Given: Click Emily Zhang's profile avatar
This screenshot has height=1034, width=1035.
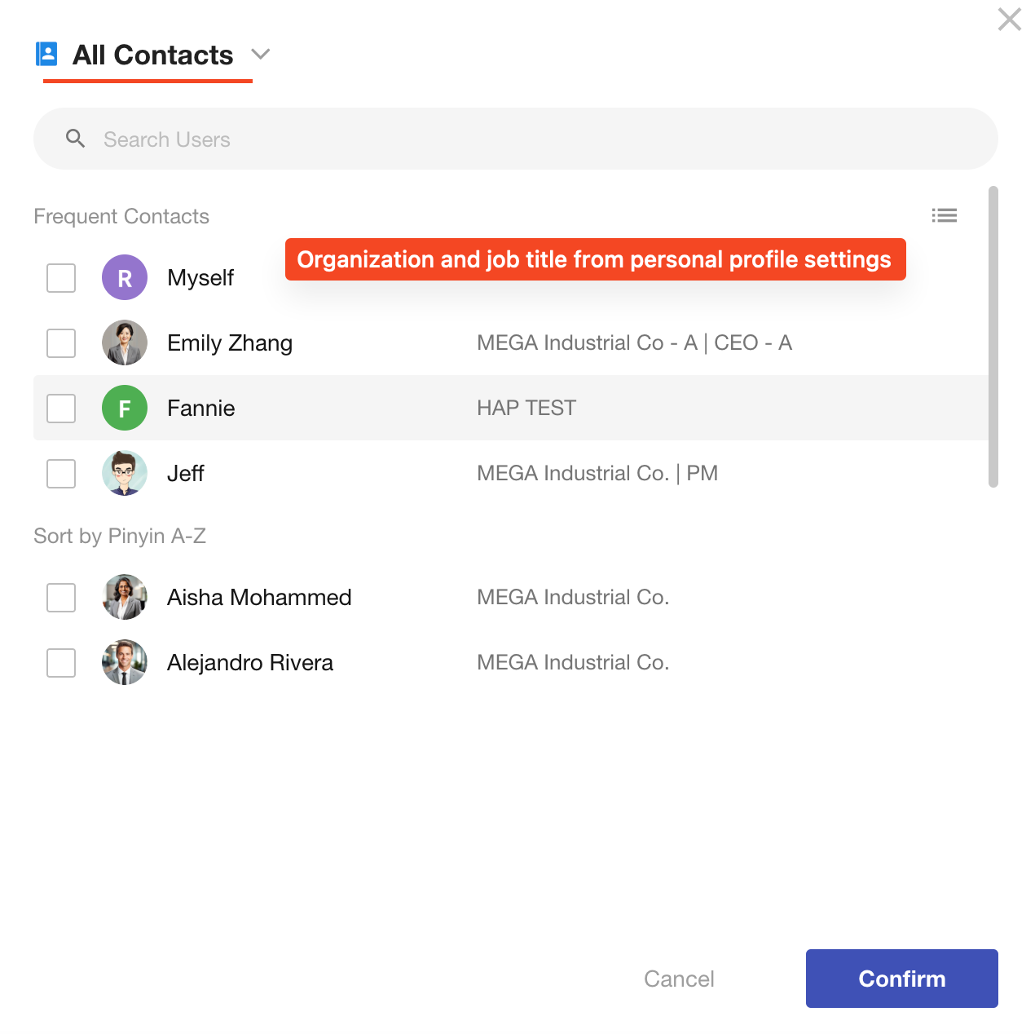Looking at the screenshot, I should (x=125, y=343).
